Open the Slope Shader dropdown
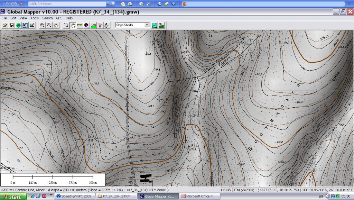The height and width of the screenshot is (200, 354). tap(147, 25)
